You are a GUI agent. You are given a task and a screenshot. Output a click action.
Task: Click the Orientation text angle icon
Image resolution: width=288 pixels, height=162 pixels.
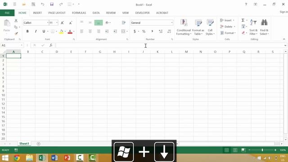pos(107,22)
